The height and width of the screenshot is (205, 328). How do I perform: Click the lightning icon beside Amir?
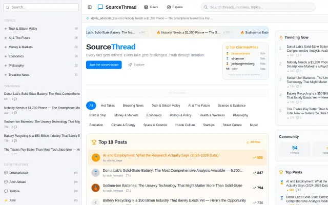pos(6,200)
